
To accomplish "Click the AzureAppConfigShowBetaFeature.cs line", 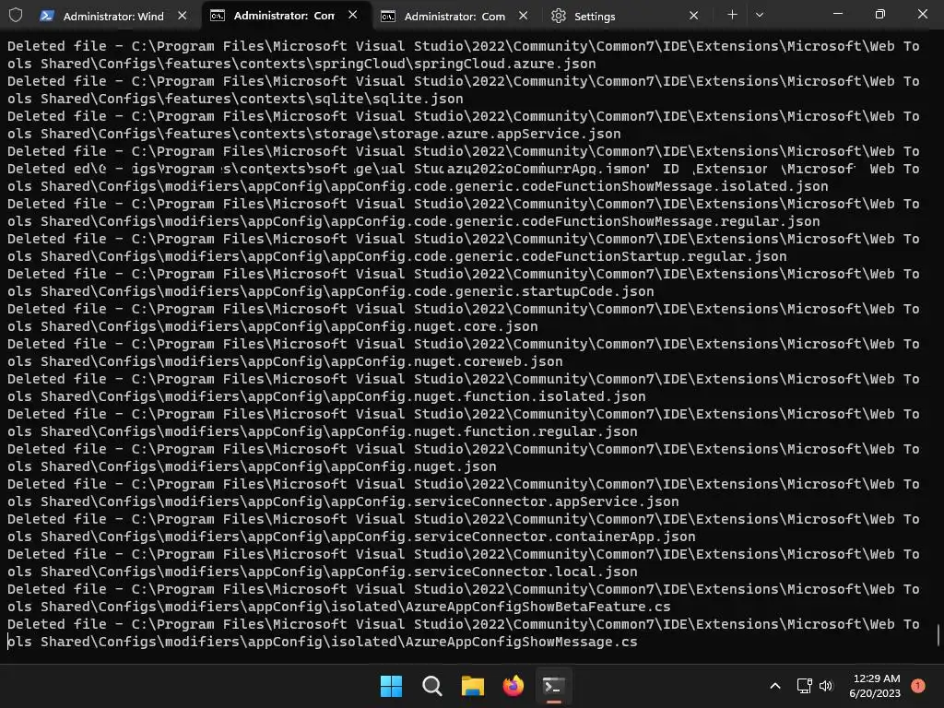I will 339,607.
